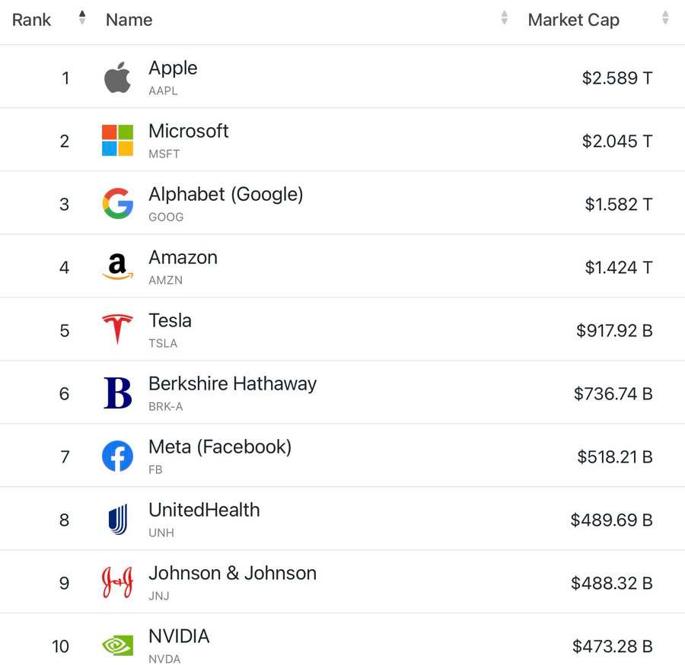This screenshot has width=685, height=665.
Task: Click rank number 4 in Amazon row
Action: coord(65,268)
